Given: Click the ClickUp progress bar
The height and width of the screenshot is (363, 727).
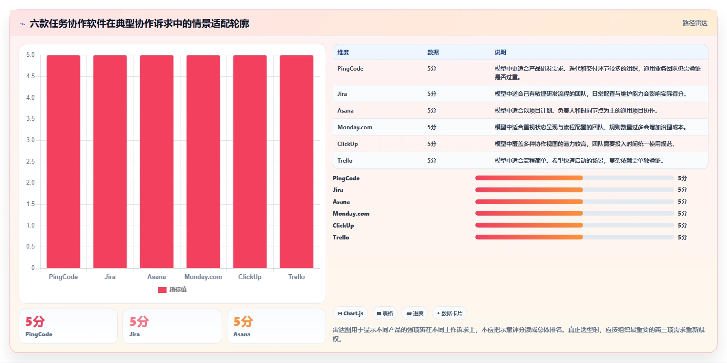Looking at the screenshot, I should (x=574, y=225).
